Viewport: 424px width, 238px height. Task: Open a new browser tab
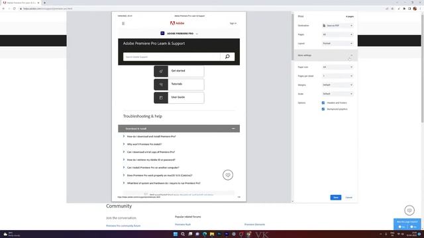point(44,3)
